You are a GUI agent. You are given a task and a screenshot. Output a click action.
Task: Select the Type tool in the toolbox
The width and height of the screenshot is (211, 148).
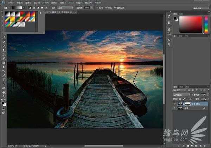[4, 79]
